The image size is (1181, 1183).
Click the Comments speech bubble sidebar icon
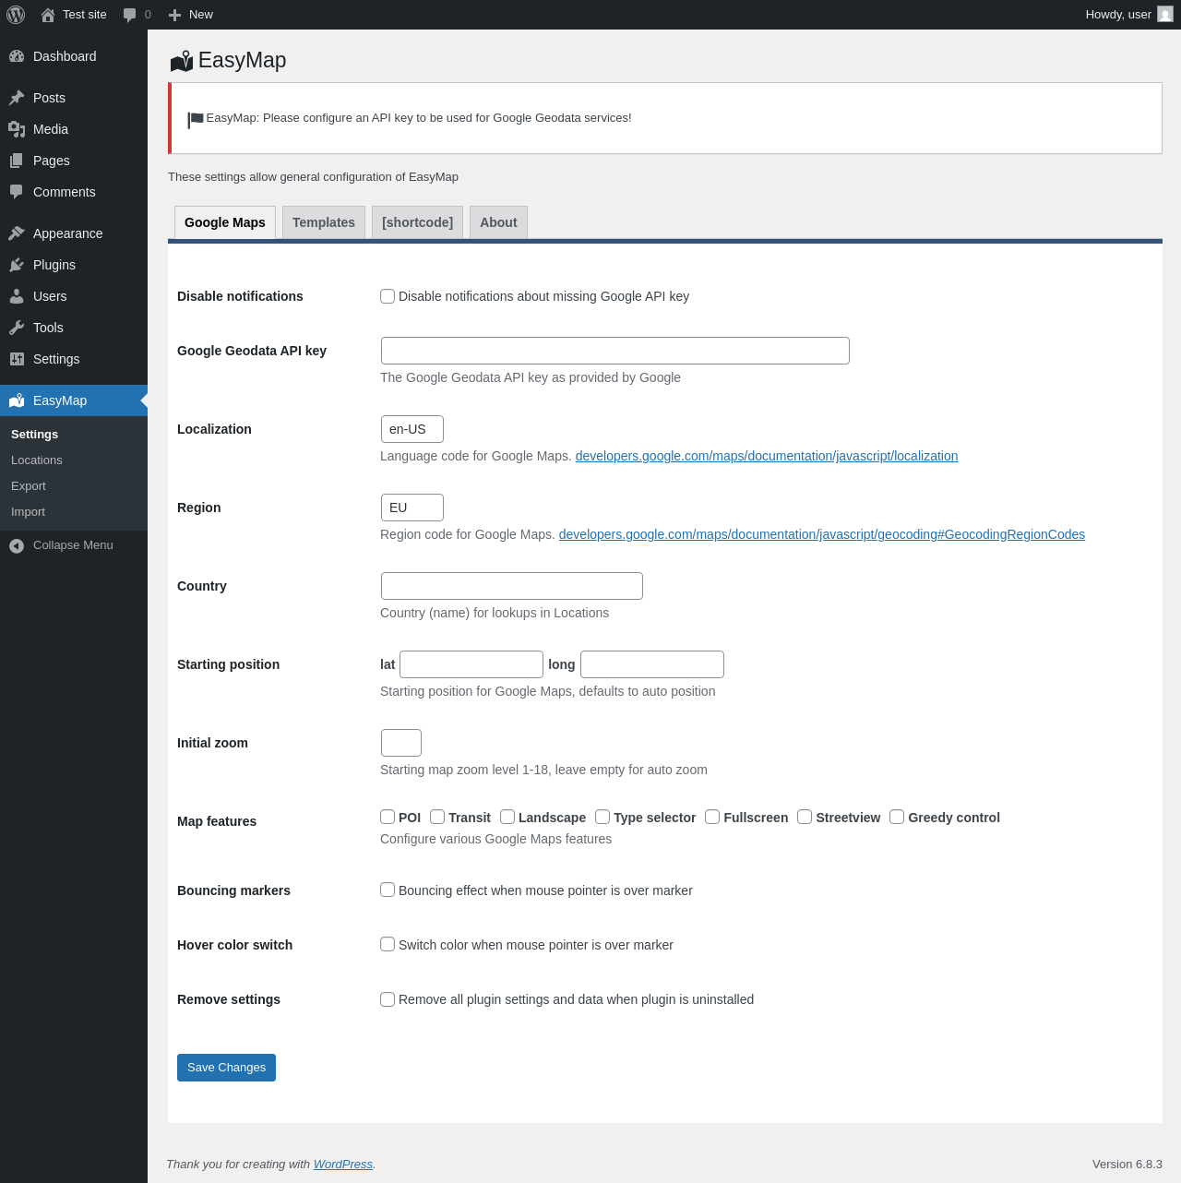click(17, 192)
